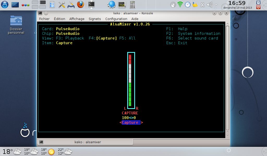Select the 'keko : alsamixer' Konsole tab
The image size is (267, 156).
(85, 142)
